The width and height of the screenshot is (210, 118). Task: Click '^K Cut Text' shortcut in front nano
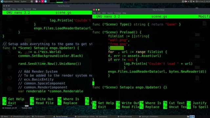(174, 103)
